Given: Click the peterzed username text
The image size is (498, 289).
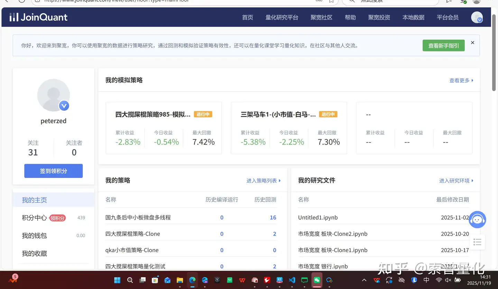Looking at the screenshot, I should pos(54,121).
